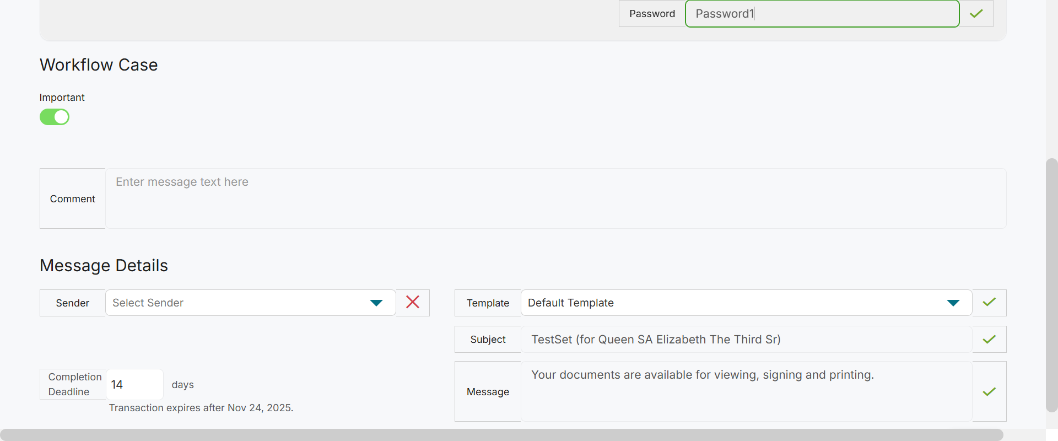Click the Completion Deadline days field

(x=134, y=384)
